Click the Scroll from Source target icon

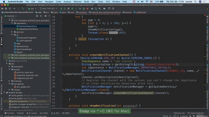(x=37, y=16)
